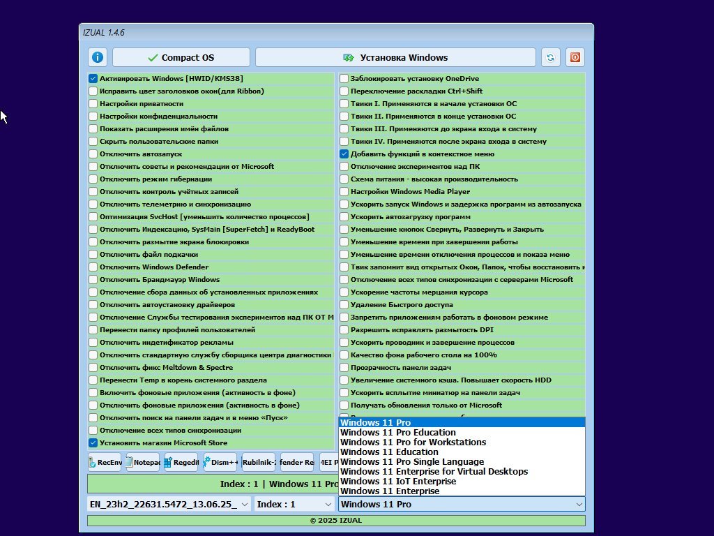Check «Настройки конфиденциальности»
Viewport: 714px width, 536px height.
tap(93, 117)
